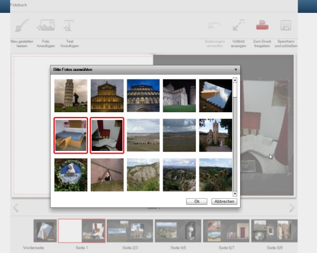
Task: Click the Vollbild anzeigen arrows icon
Action: click(x=239, y=25)
